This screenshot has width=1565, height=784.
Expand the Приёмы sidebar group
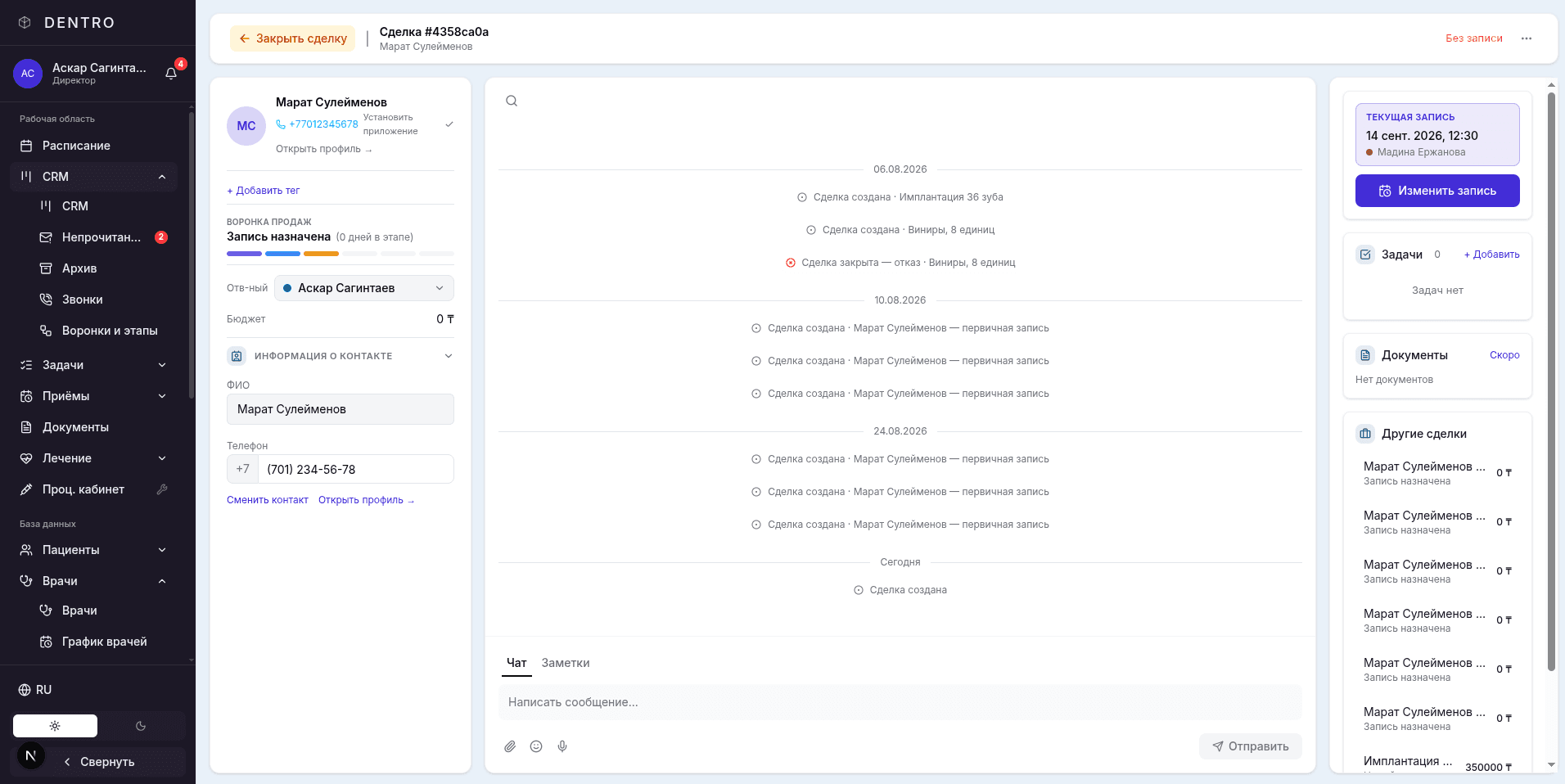pos(162,396)
